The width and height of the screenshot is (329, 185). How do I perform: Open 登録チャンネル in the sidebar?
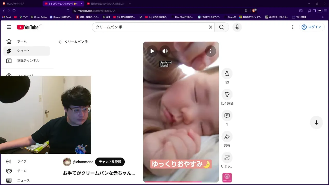pyautogui.click(x=27, y=60)
